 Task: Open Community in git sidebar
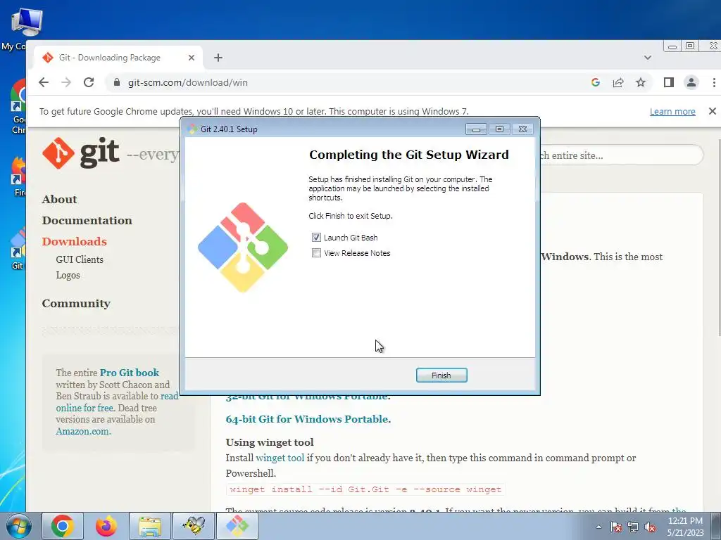(x=76, y=304)
